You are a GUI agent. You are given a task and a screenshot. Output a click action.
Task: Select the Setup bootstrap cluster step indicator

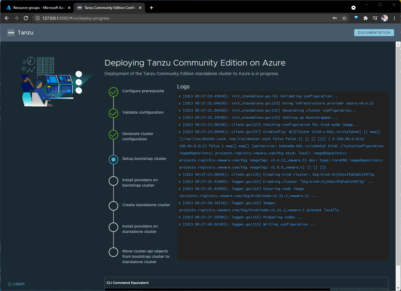(x=113, y=160)
